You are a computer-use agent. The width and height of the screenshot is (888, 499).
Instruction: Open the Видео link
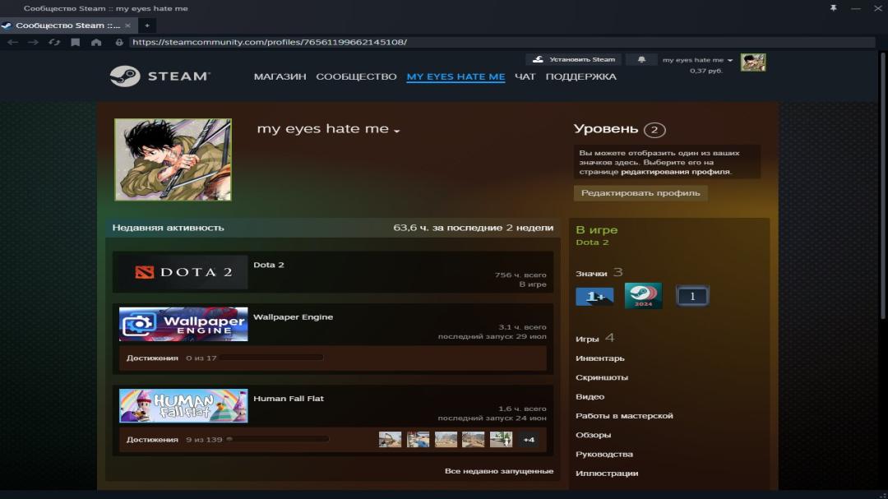tap(590, 396)
